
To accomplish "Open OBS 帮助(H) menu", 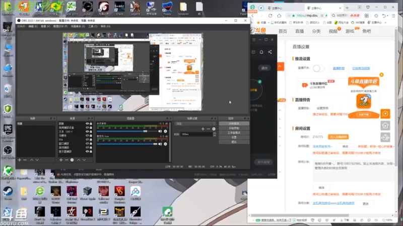I will point(105,27).
